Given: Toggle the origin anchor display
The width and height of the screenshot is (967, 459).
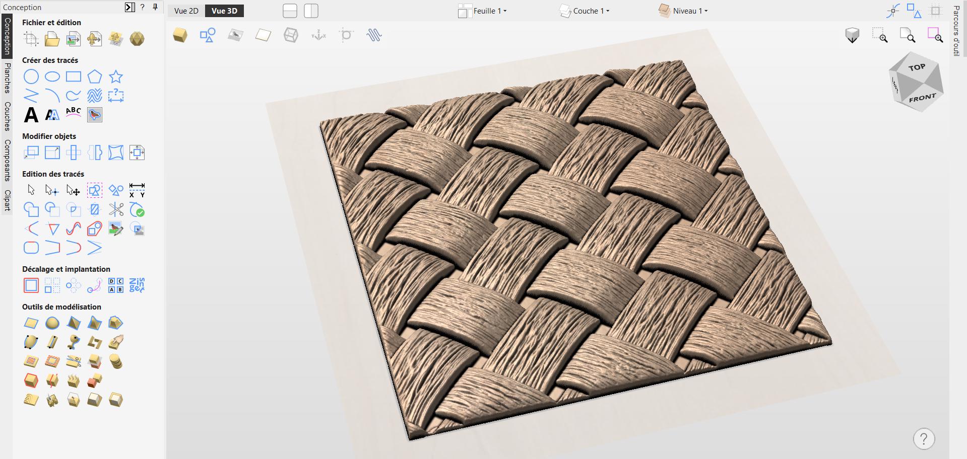Looking at the screenshot, I should 318,35.
